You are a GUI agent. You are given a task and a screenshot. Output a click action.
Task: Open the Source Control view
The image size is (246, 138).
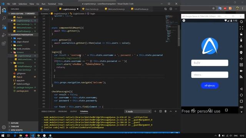click(4, 27)
